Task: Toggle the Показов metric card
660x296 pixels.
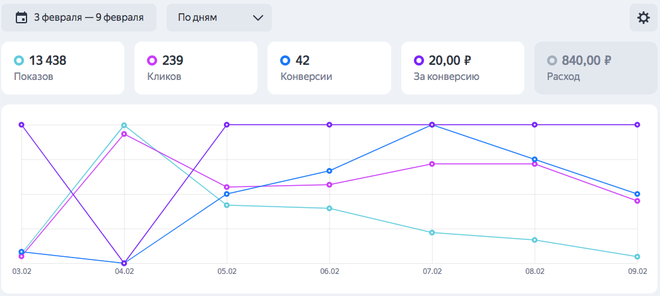Action: click(x=62, y=68)
